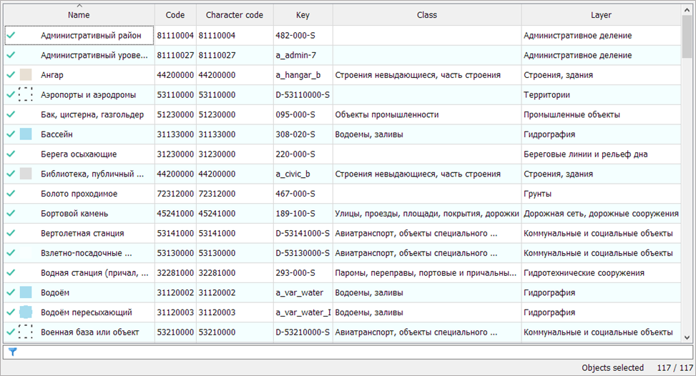Click into the filter text field
This screenshot has height=376, width=696.
click(x=351, y=352)
